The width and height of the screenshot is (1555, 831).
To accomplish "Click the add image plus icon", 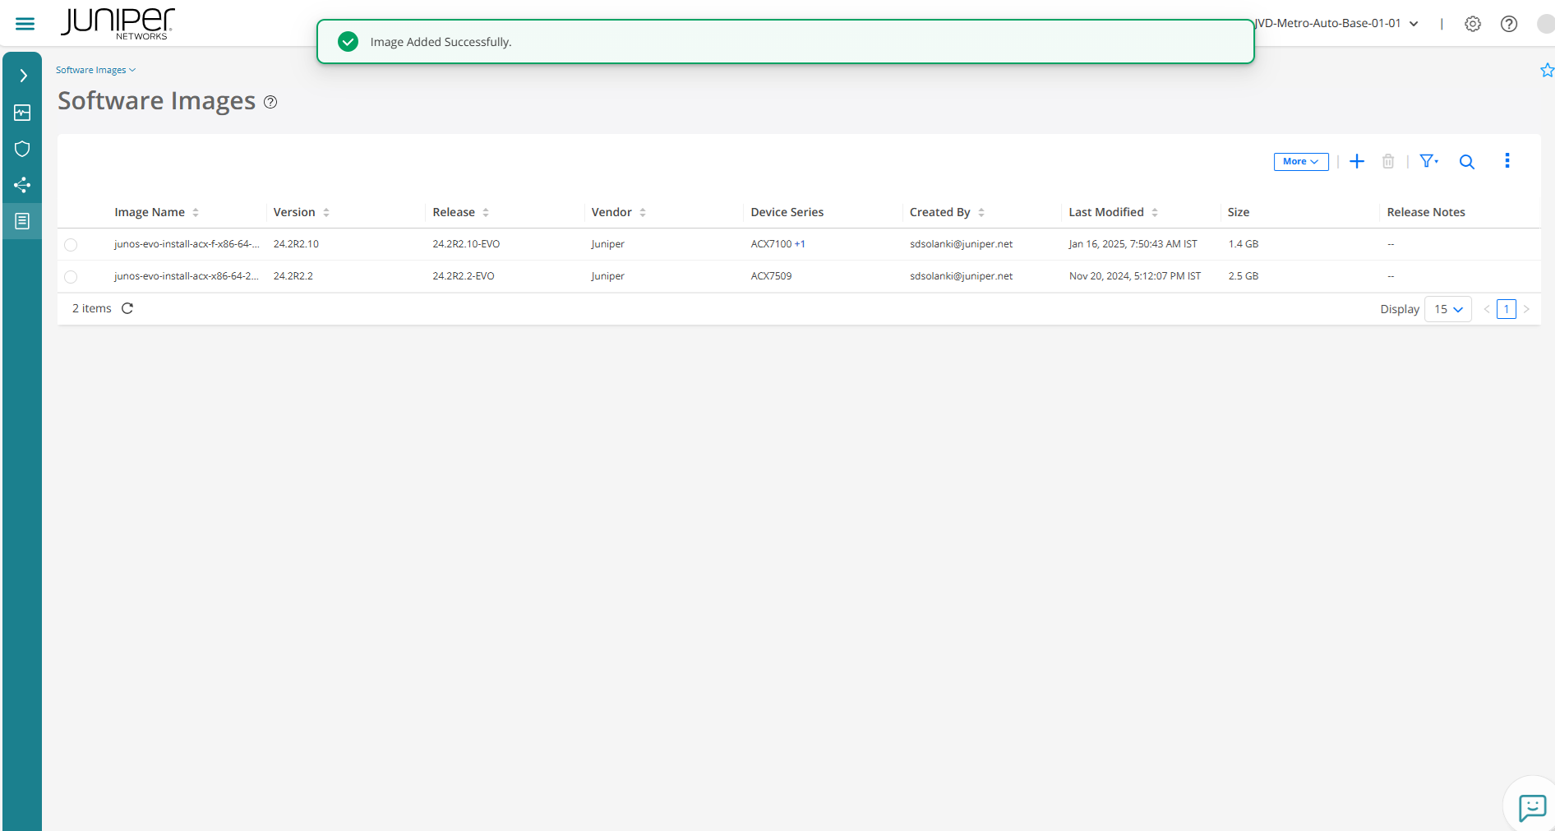I will [1357, 161].
